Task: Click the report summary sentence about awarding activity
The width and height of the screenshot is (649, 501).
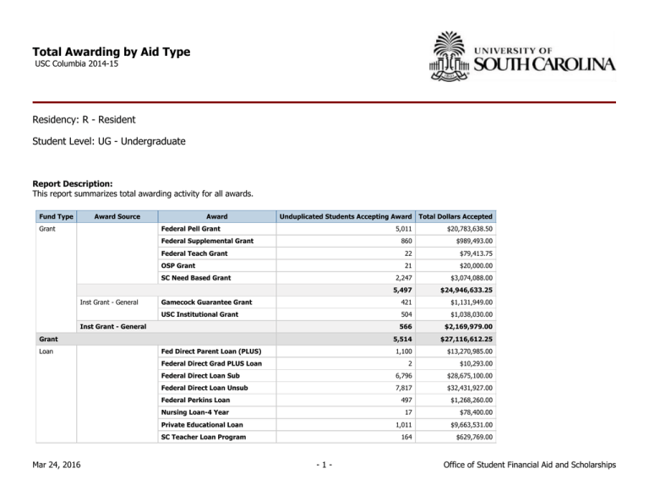Action: 143,193
